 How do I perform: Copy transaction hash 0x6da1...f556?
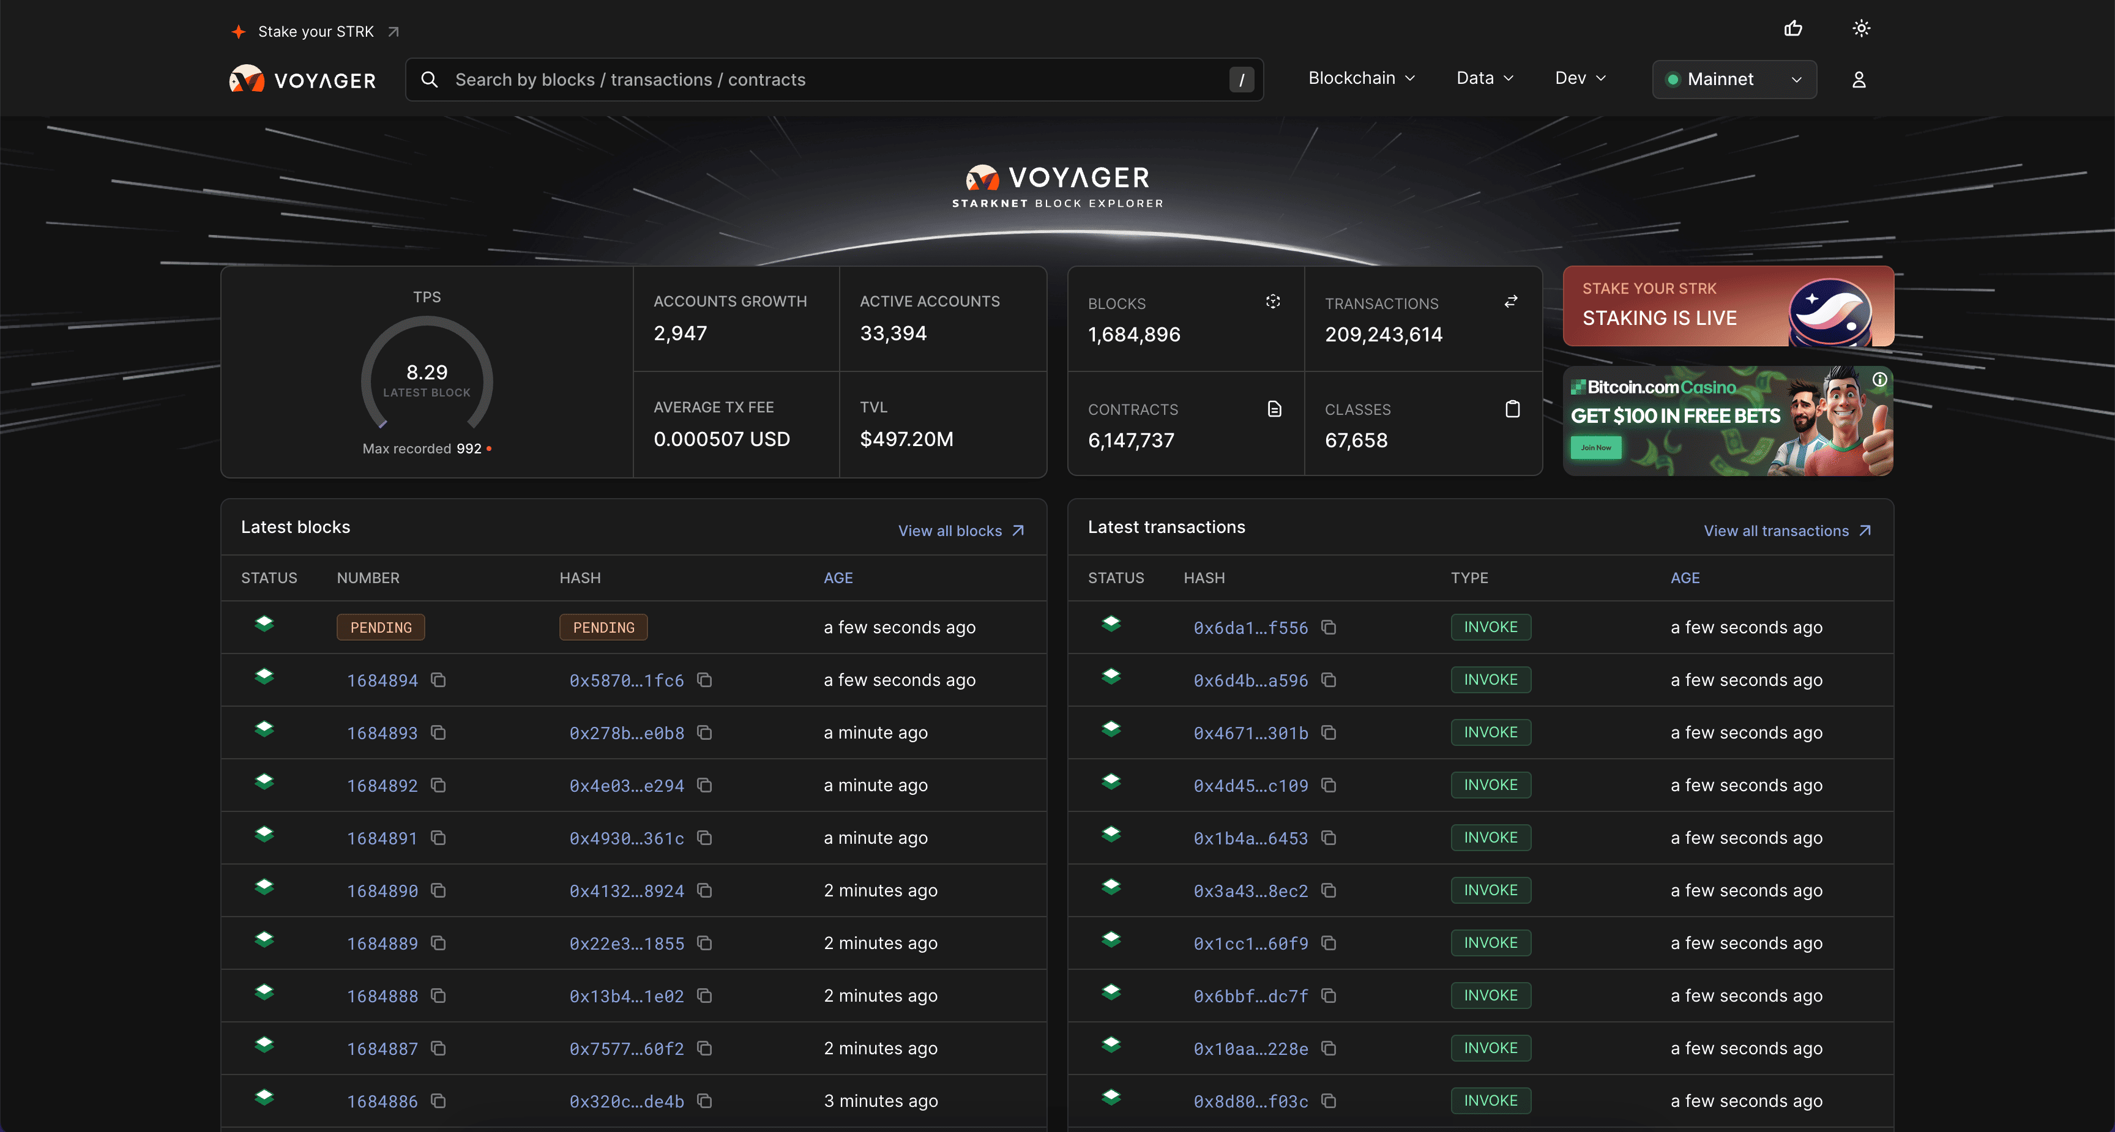(x=1329, y=627)
